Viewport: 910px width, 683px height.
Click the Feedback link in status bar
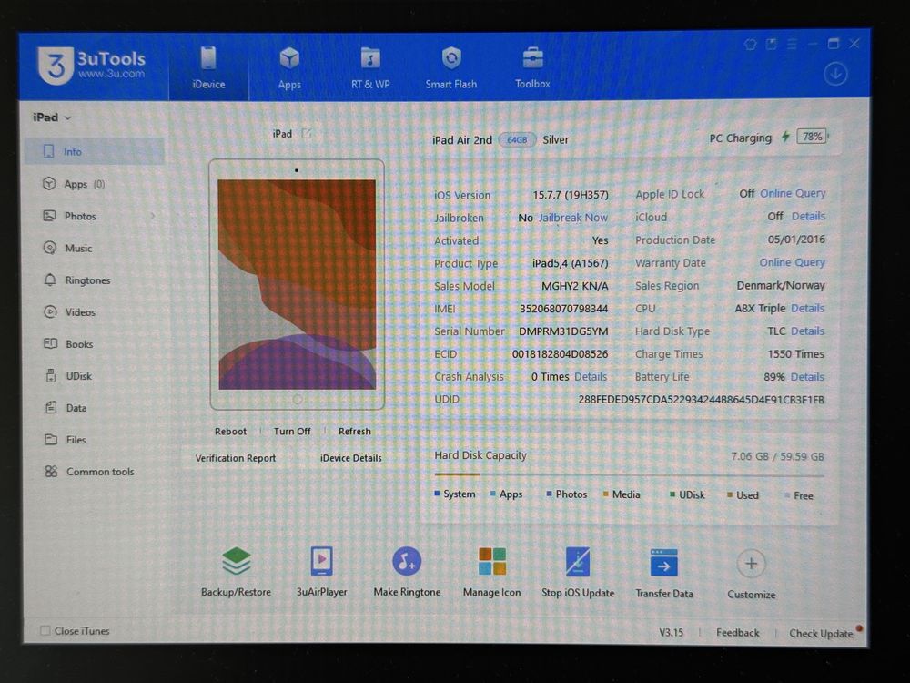738,633
